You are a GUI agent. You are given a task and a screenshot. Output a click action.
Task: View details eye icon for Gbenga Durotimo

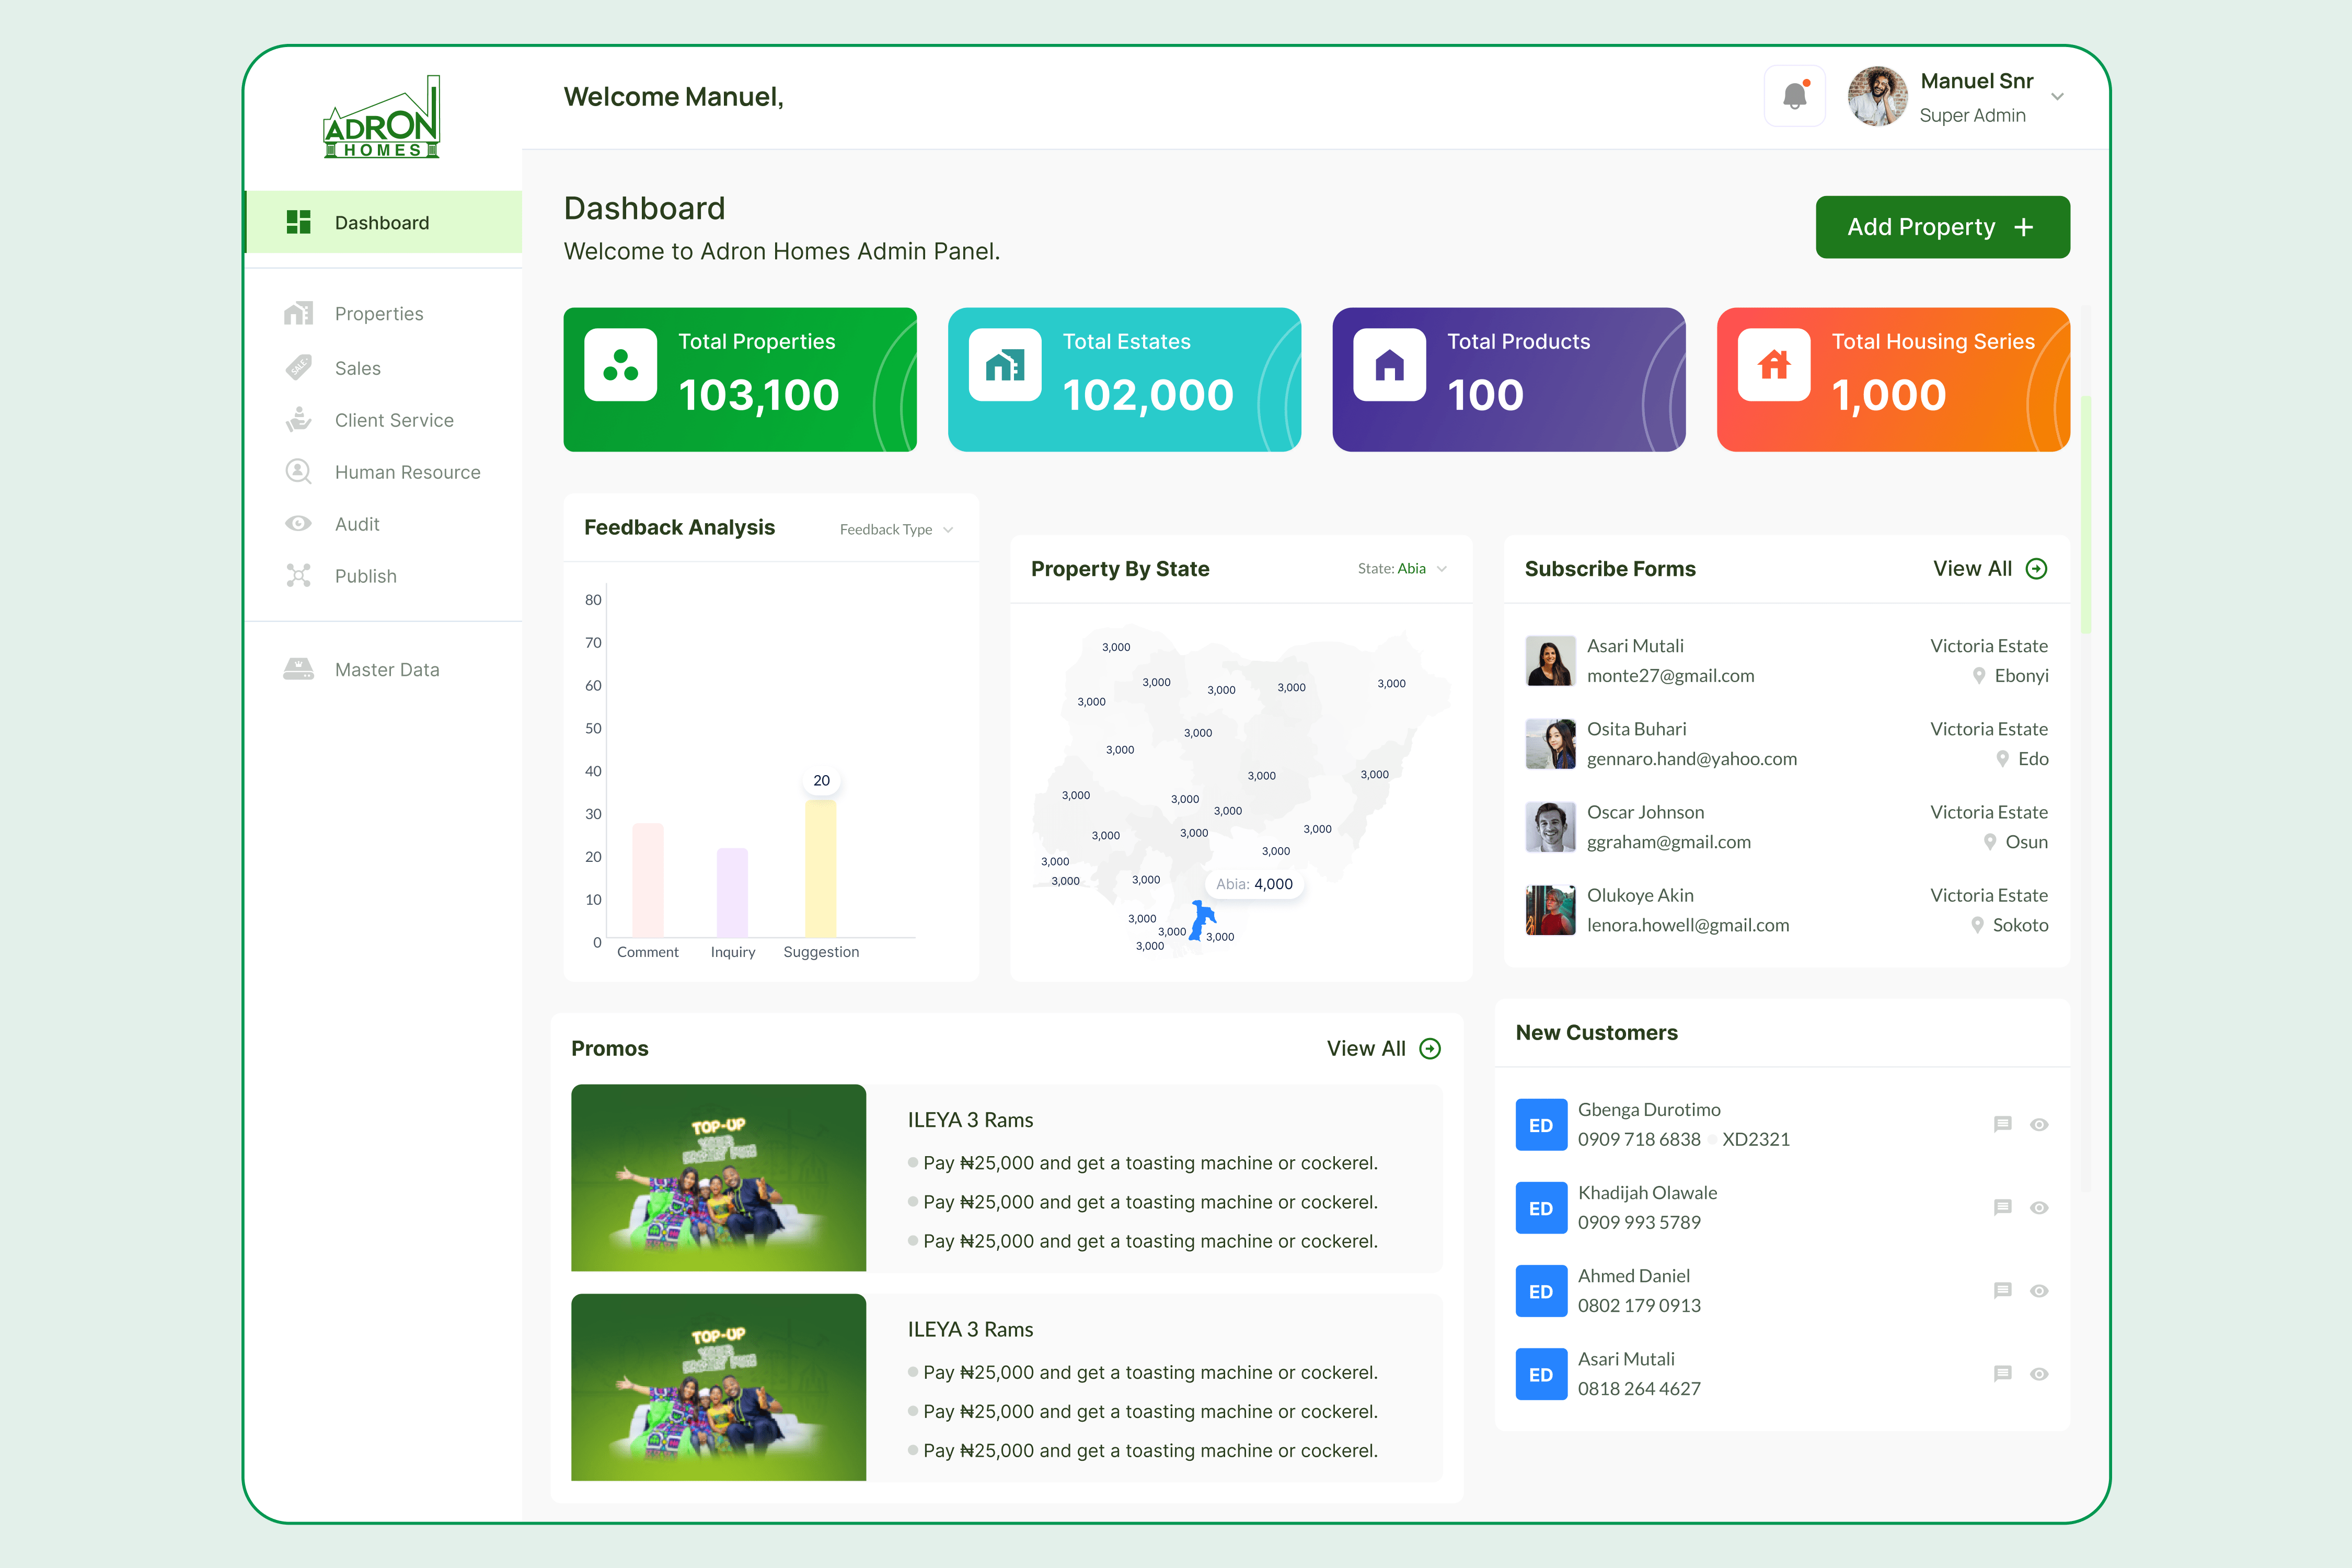pyautogui.click(x=2039, y=1125)
